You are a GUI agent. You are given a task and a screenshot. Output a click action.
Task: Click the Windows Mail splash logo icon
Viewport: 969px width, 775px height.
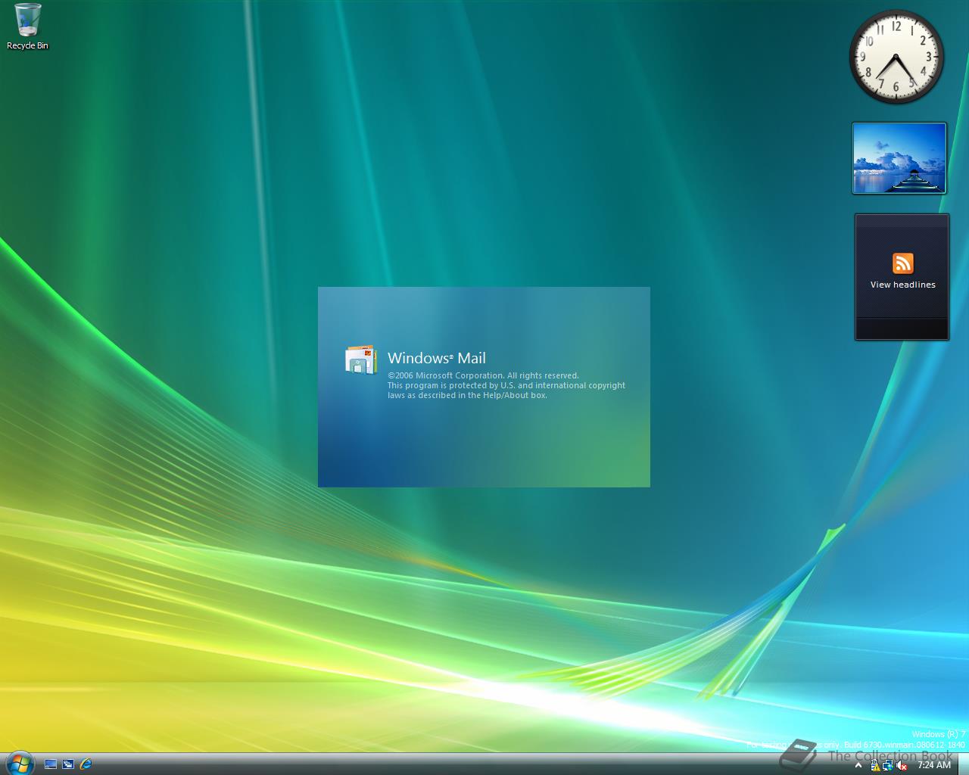360,359
